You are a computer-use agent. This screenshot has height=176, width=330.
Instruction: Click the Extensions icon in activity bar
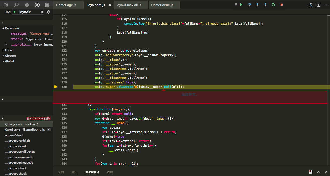tap(47, 5)
